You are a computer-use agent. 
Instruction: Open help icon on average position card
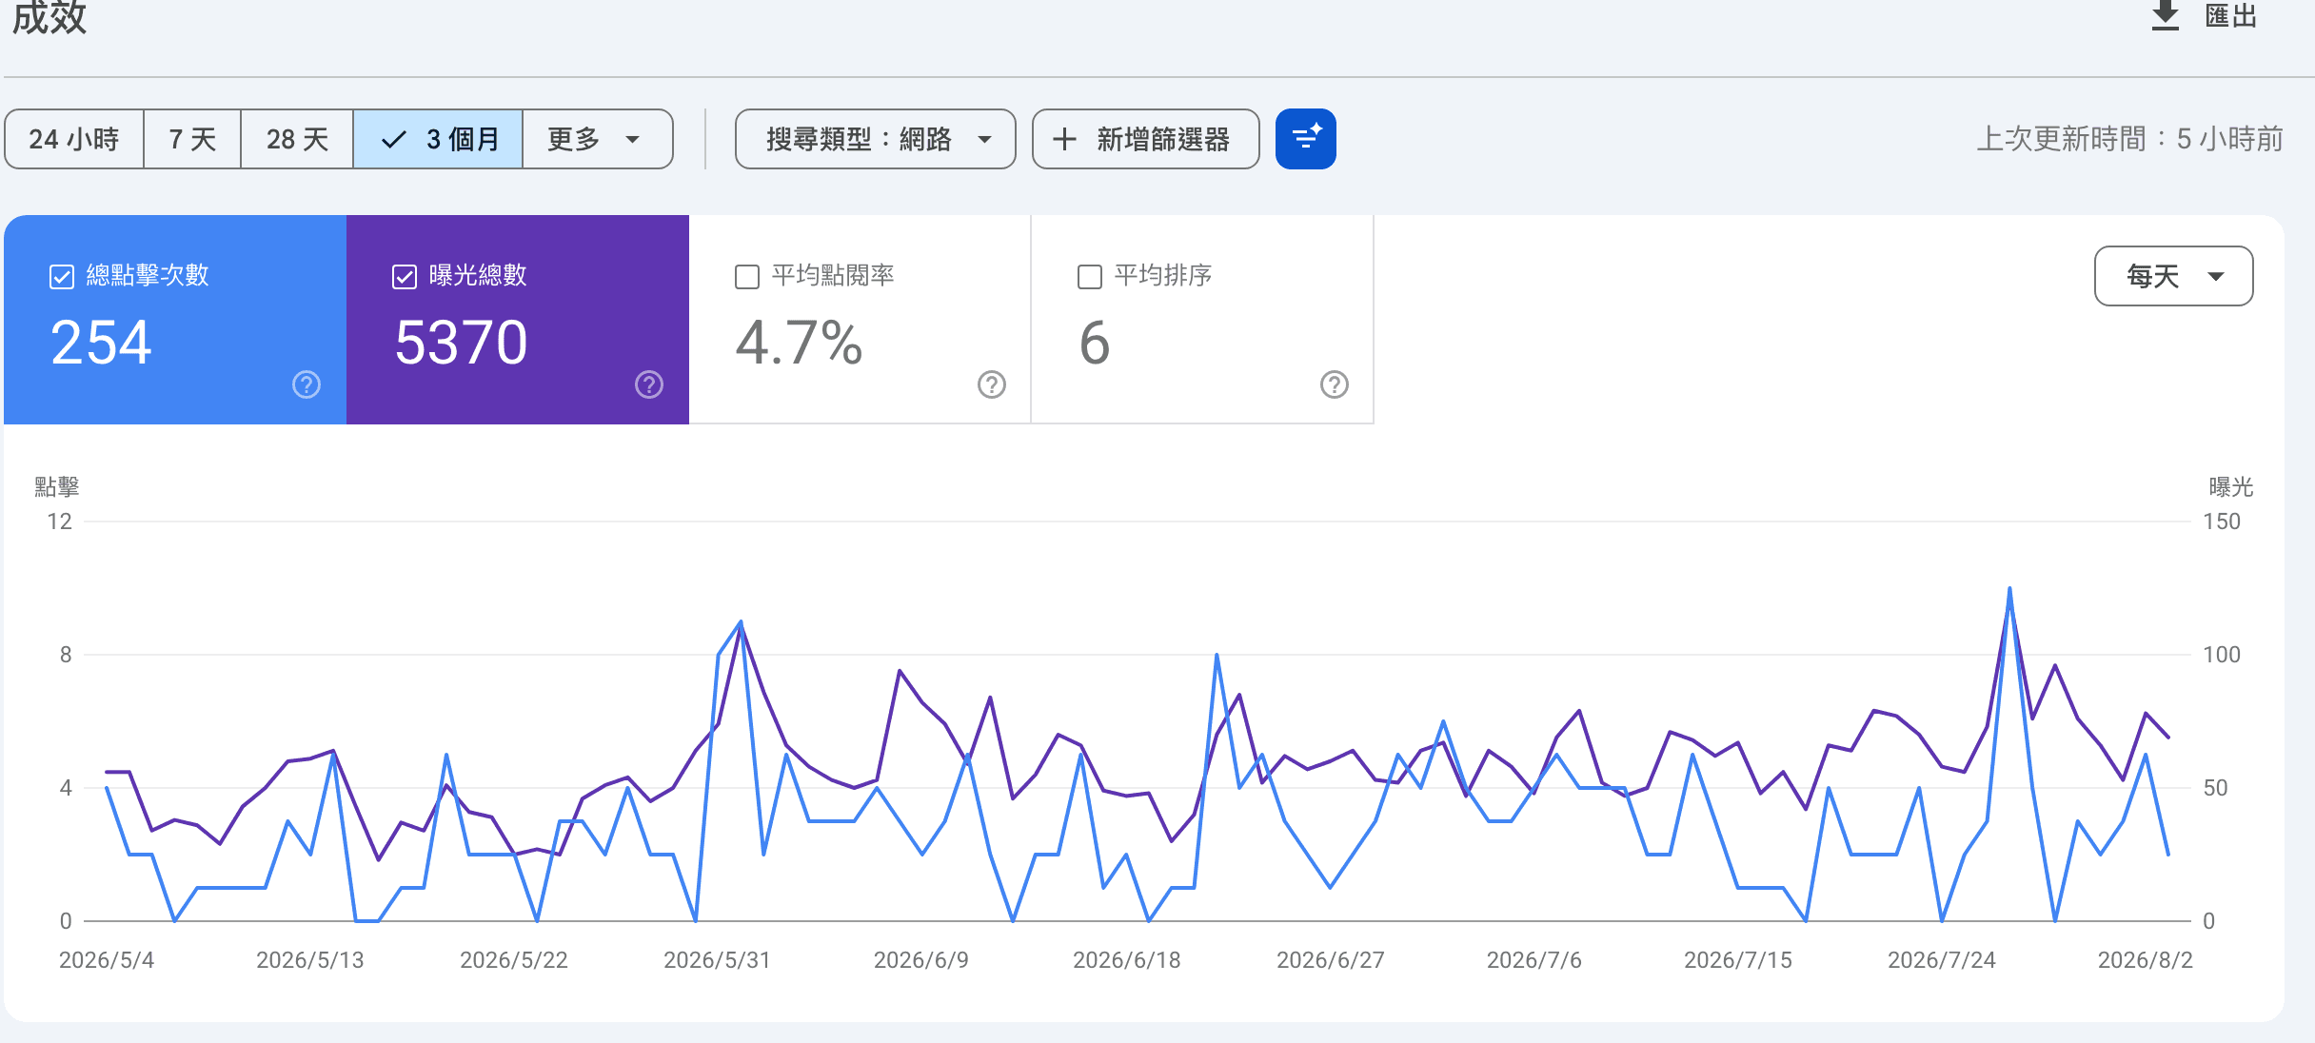[x=1334, y=384]
